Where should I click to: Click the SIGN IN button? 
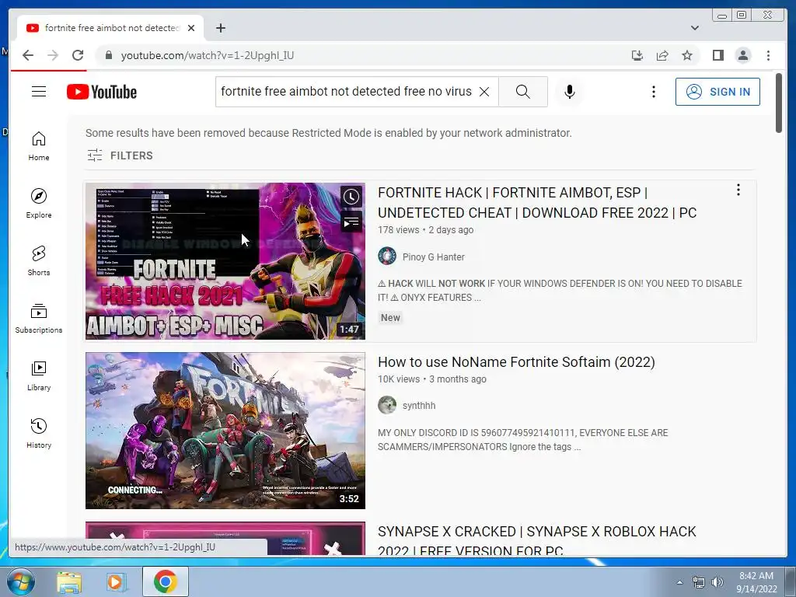tap(717, 92)
